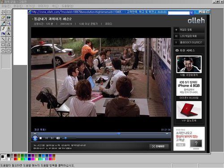Pick the white color swatch
Viewport: 224px width, 168px height.
coord(9,159)
